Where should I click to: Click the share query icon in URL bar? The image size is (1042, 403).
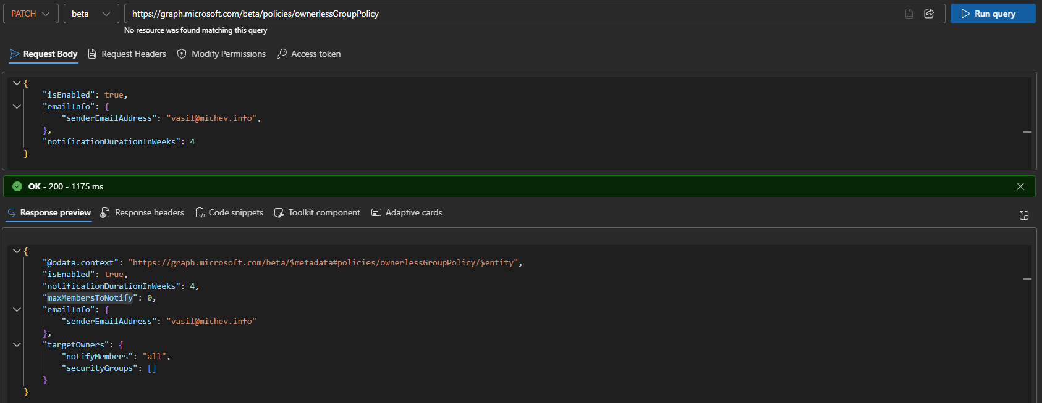click(929, 14)
